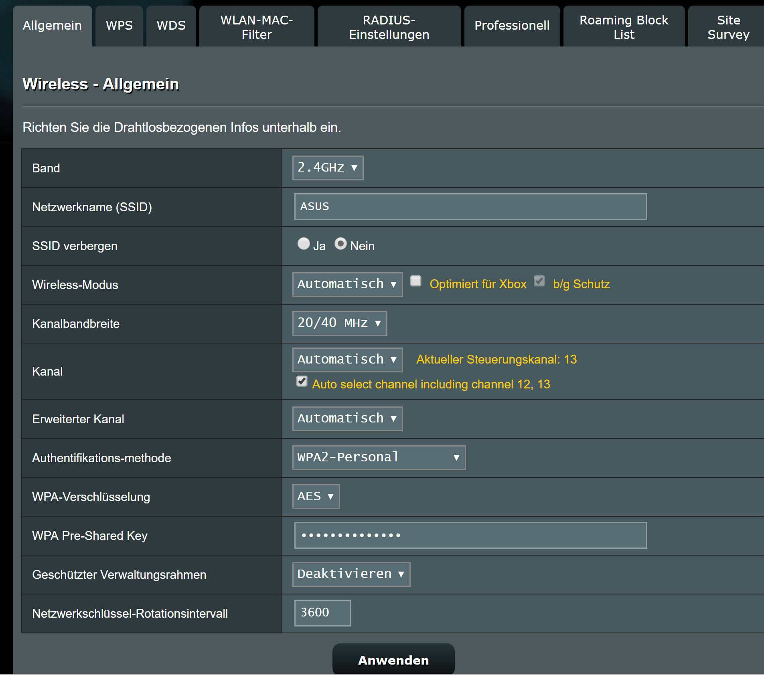Click the WPA Pre-Shared Key field

tap(470, 535)
